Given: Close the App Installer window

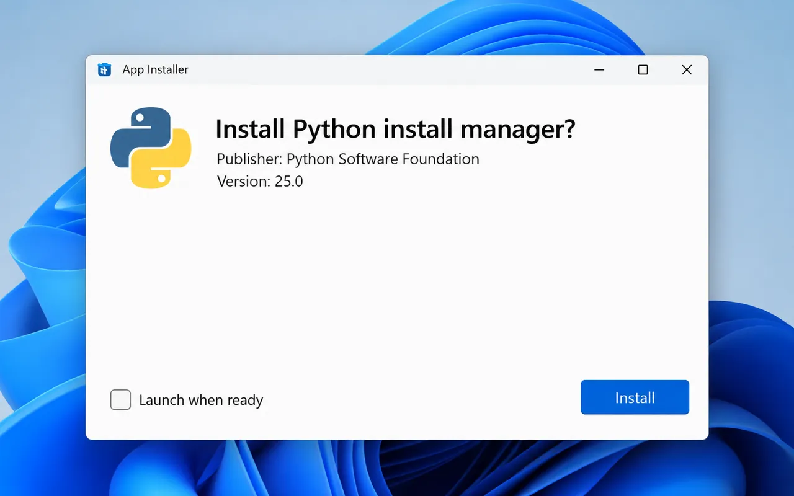Looking at the screenshot, I should tap(687, 70).
